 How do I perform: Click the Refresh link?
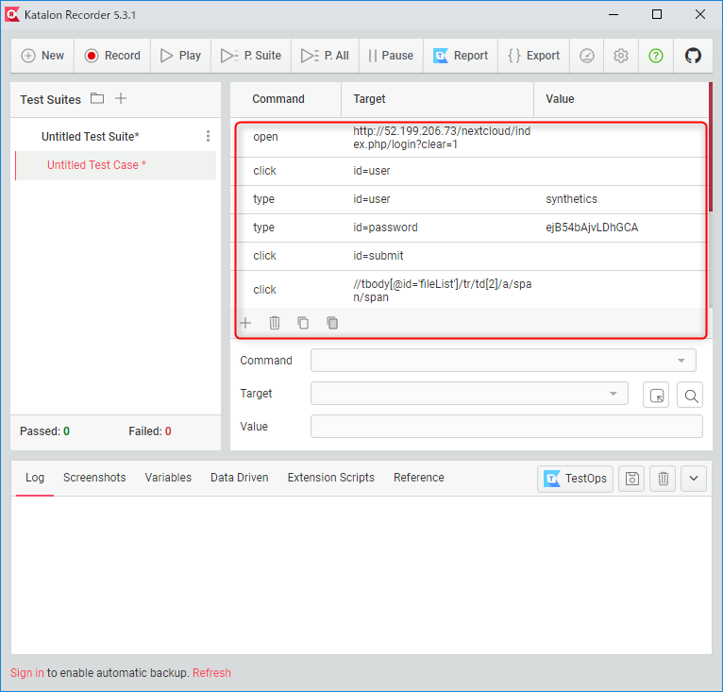pos(211,673)
